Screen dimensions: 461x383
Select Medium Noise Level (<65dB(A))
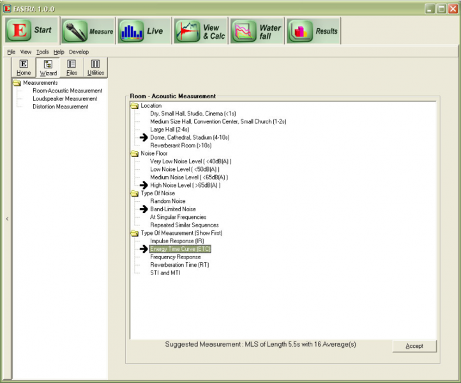tap(189, 177)
